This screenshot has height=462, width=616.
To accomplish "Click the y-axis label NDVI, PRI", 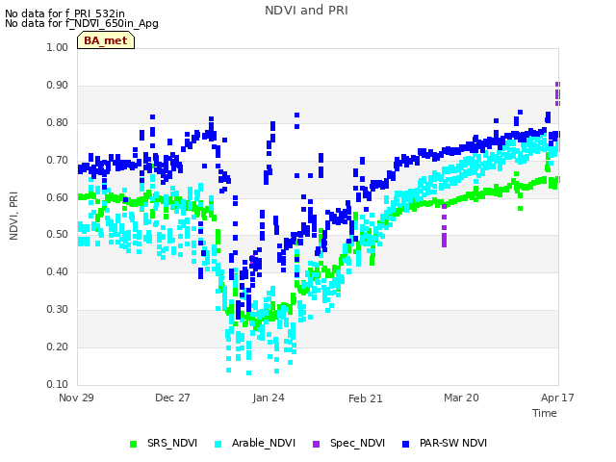I will pyautogui.click(x=13, y=216).
